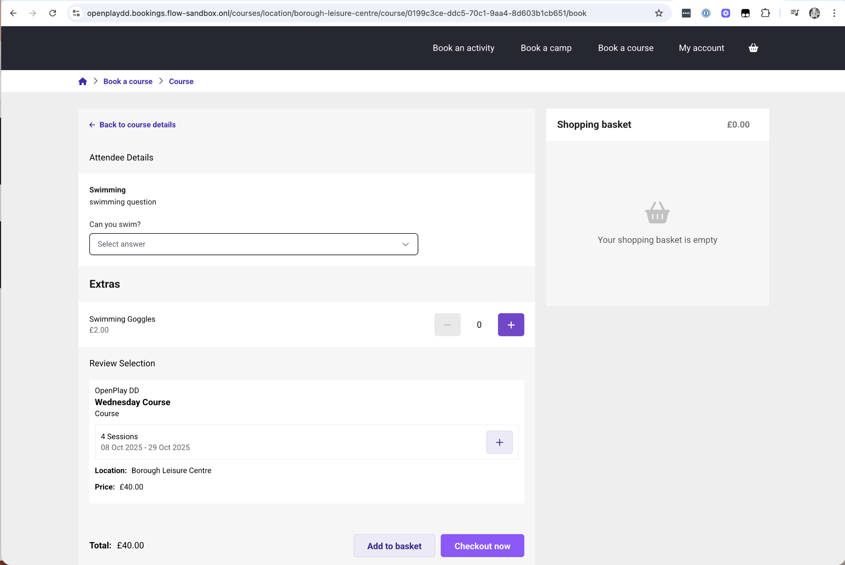Decrease Swimming Goggles quantity

[447, 325]
